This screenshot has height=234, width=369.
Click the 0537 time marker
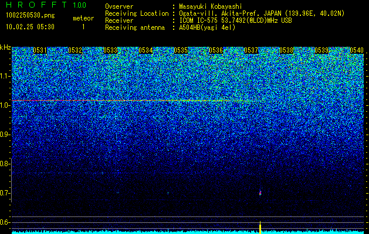[x=251, y=50]
